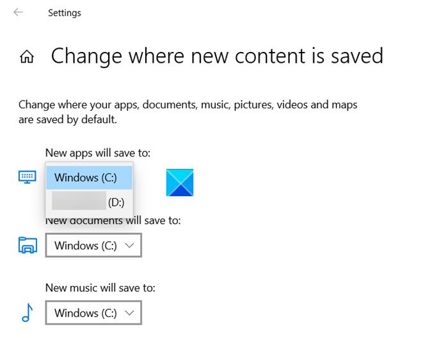
Task: Click the '(D:)' drive letter text
Action: [x=116, y=203]
